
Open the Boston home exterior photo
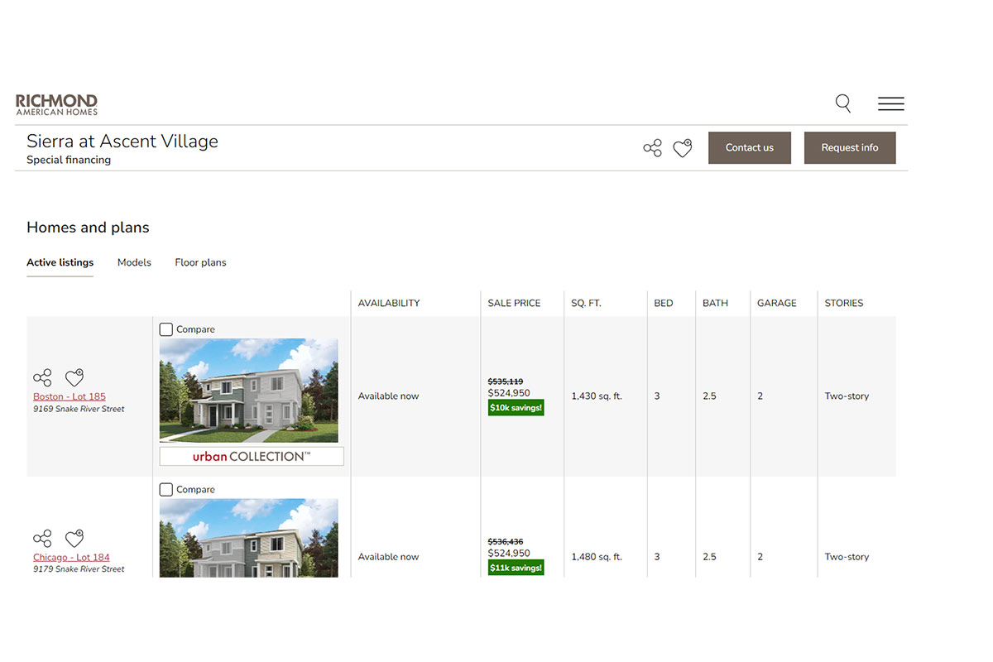pos(248,391)
